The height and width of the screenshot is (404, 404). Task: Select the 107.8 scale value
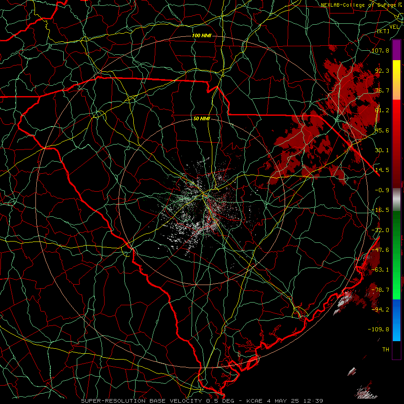pos(380,50)
